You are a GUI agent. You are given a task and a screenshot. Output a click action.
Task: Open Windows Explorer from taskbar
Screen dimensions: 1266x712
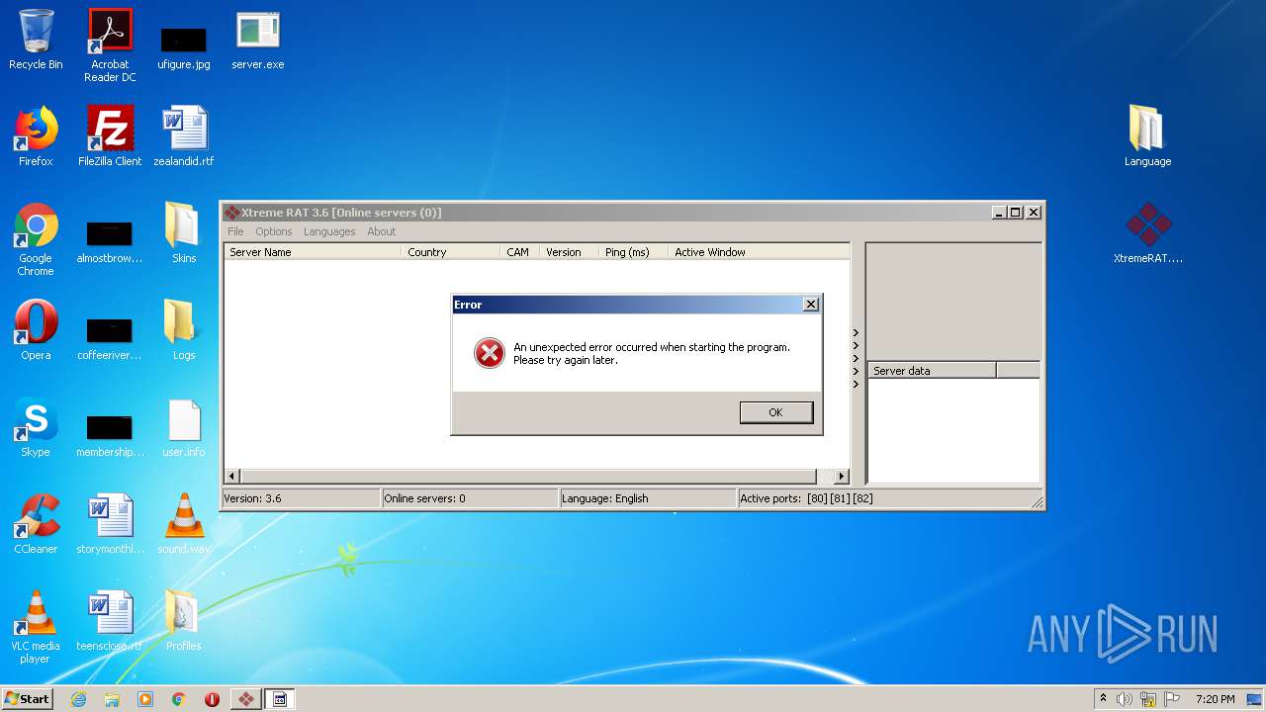112,699
